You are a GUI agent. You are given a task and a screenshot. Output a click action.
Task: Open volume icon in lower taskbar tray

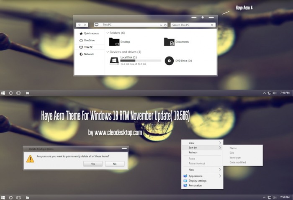point(274,197)
